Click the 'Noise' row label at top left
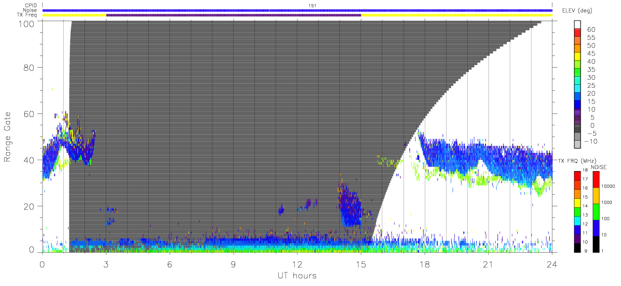This screenshot has height=286, width=621. pos(31,11)
